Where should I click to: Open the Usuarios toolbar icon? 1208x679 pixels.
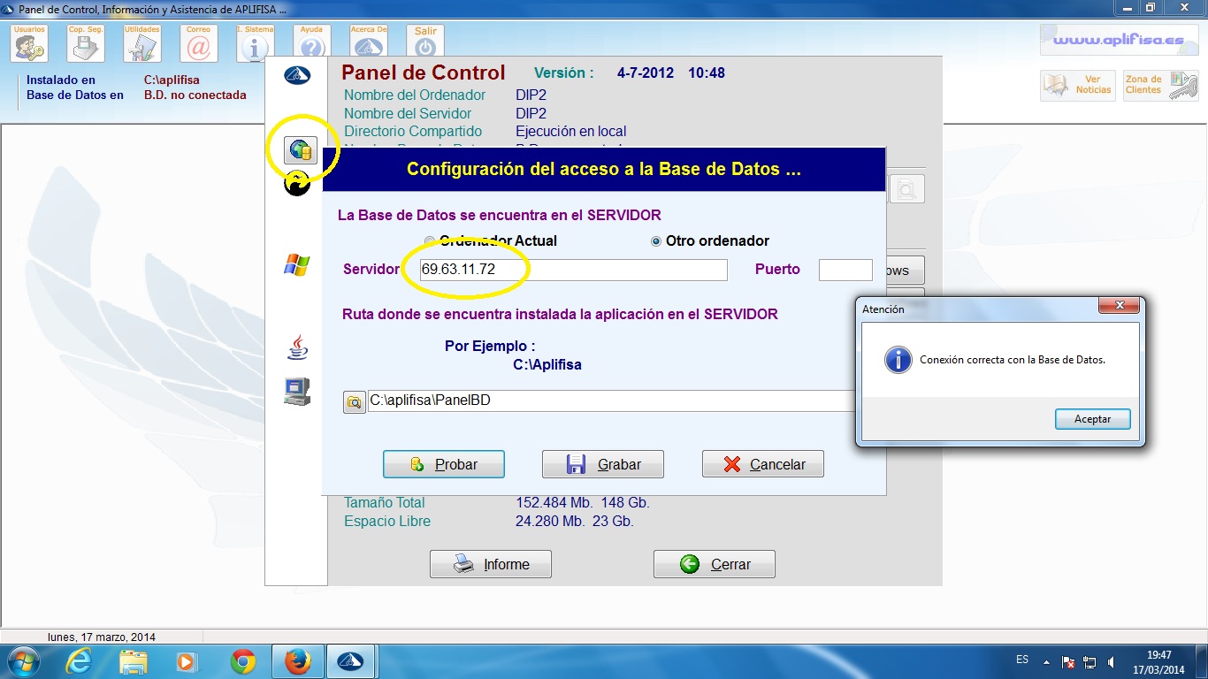click(30, 42)
